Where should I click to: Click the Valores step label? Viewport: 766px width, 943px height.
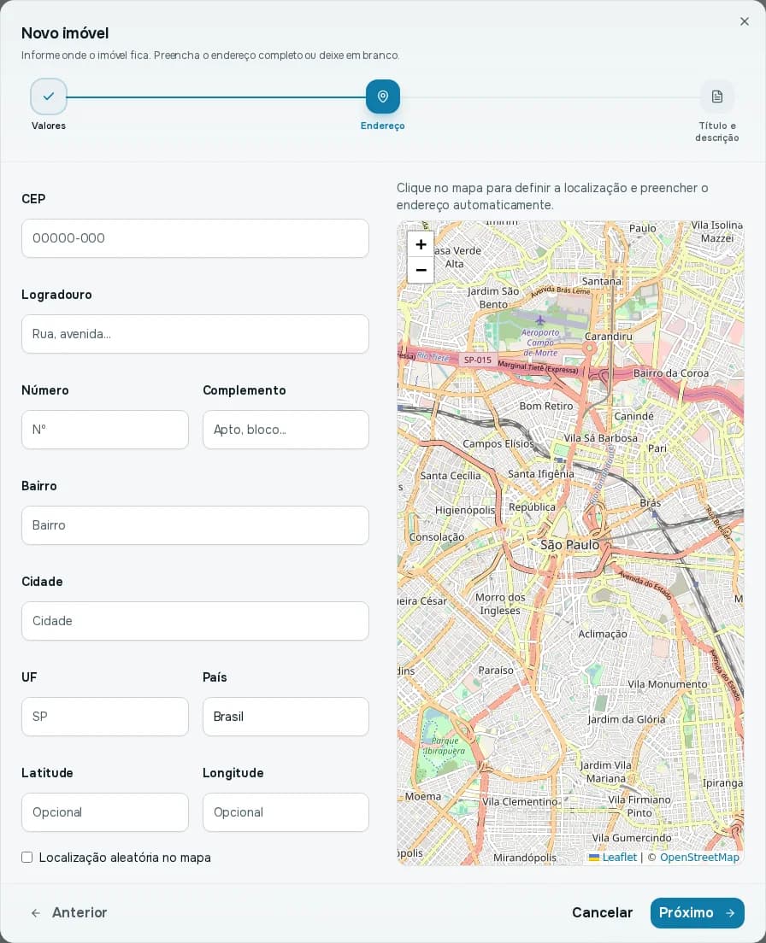pos(49,126)
